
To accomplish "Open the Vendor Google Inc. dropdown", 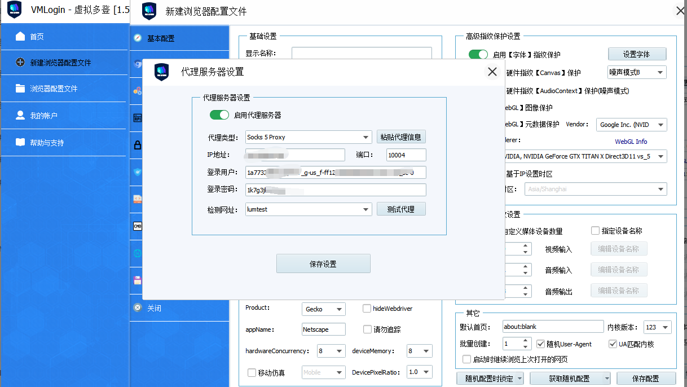I will [631, 125].
